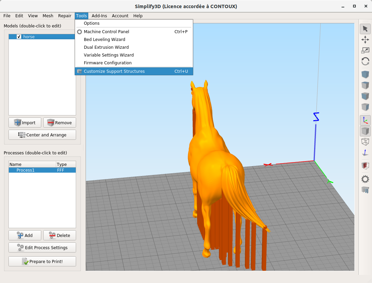Switch to side view cube
The width and height of the screenshot is (372, 283).
pyautogui.click(x=365, y=107)
